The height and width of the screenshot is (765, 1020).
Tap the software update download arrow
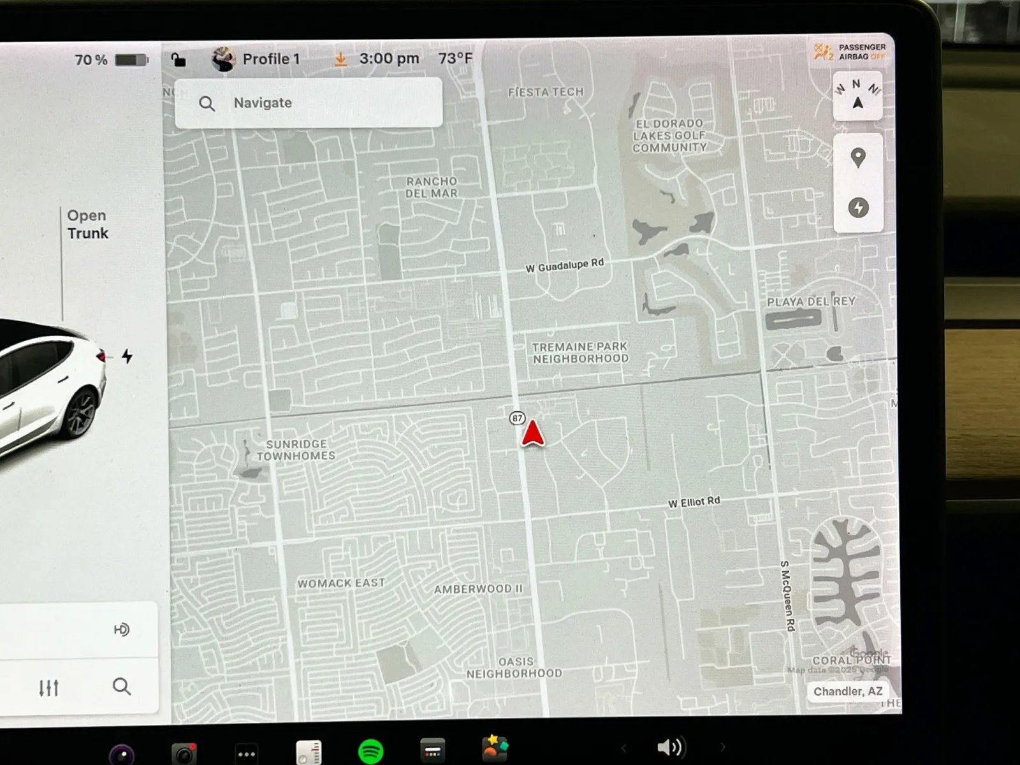point(341,59)
